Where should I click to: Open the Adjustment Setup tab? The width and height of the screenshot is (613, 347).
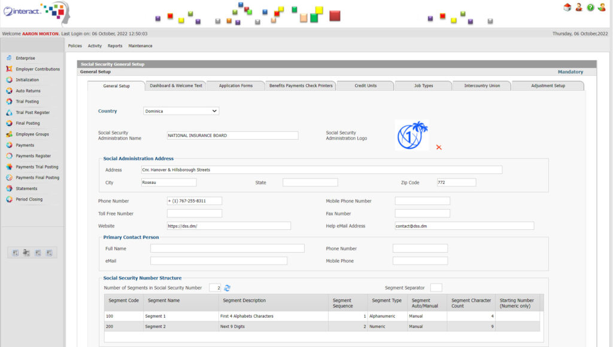[x=548, y=86]
